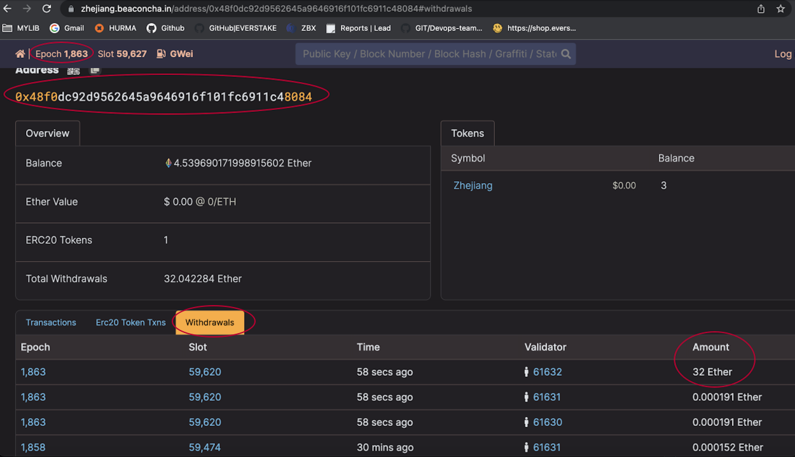
Task: Click the GWei label text
Action: click(x=181, y=54)
